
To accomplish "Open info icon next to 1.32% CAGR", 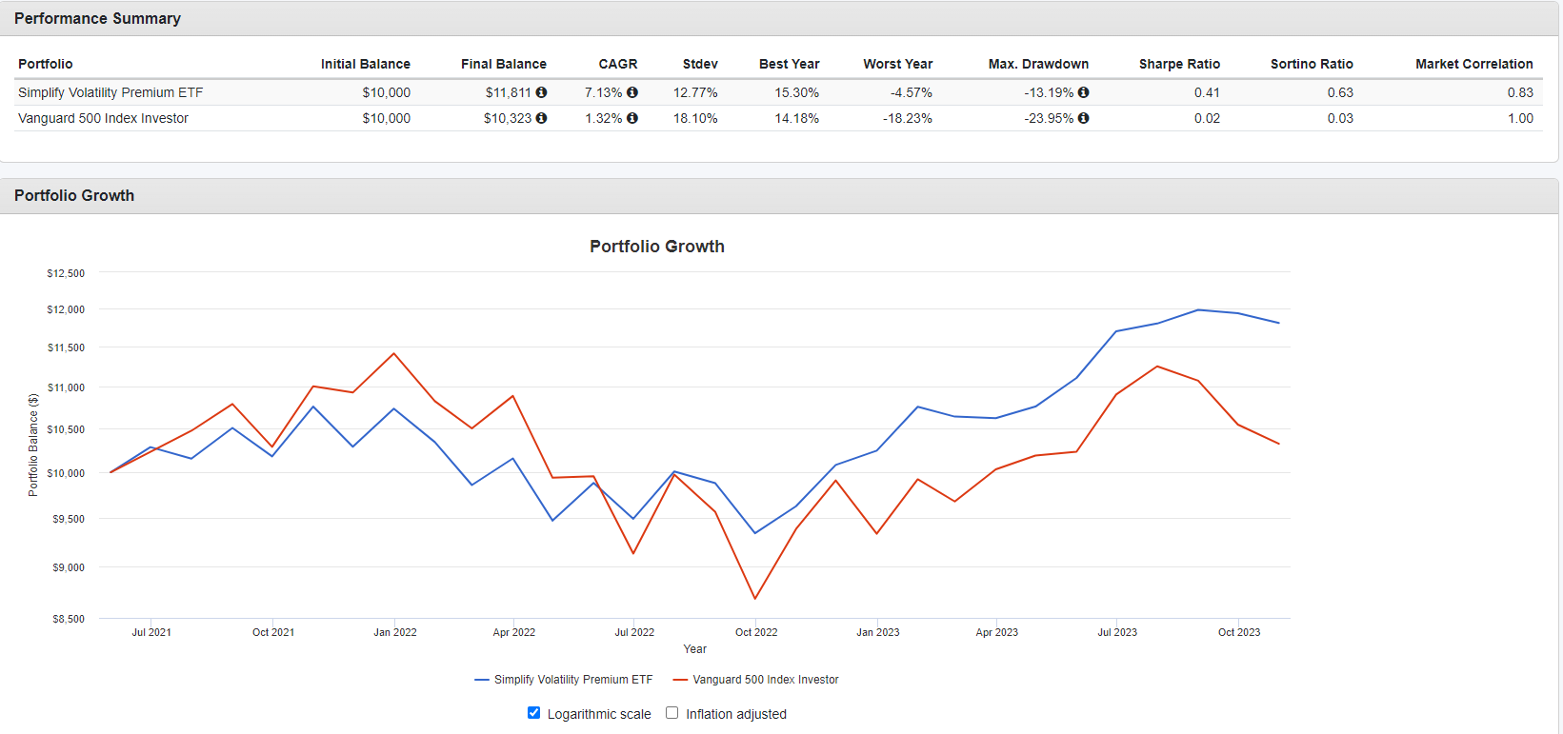I will tap(632, 118).
